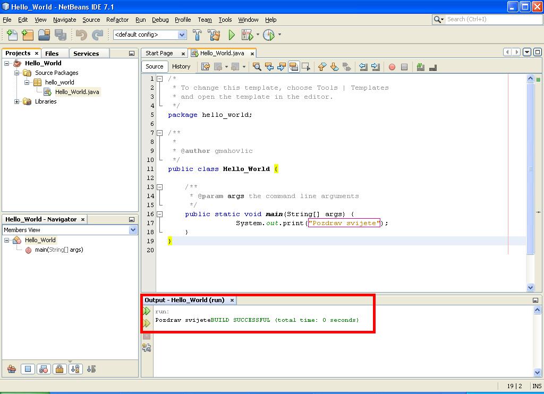Select Hello_World.java in the project tree
The width and height of the screenshot is (544, 394).
click(76, 92)
